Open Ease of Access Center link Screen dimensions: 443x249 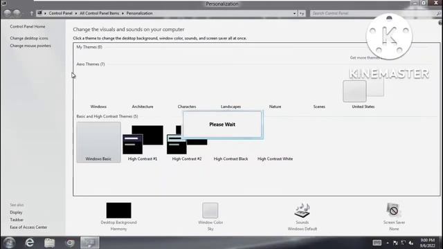click(28, 228)
